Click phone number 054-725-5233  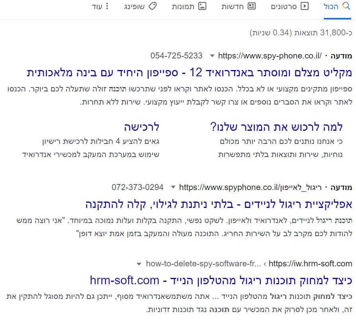click(x=176, y=56)
